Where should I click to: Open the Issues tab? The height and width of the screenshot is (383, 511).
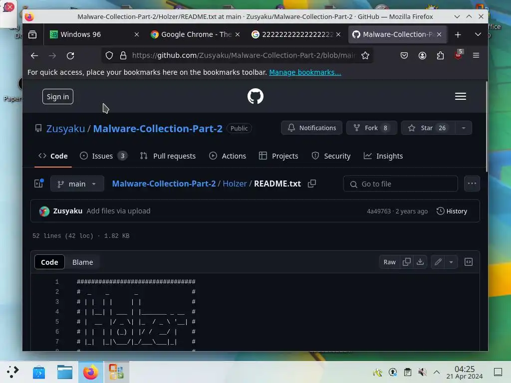click(x=103, y=156)
